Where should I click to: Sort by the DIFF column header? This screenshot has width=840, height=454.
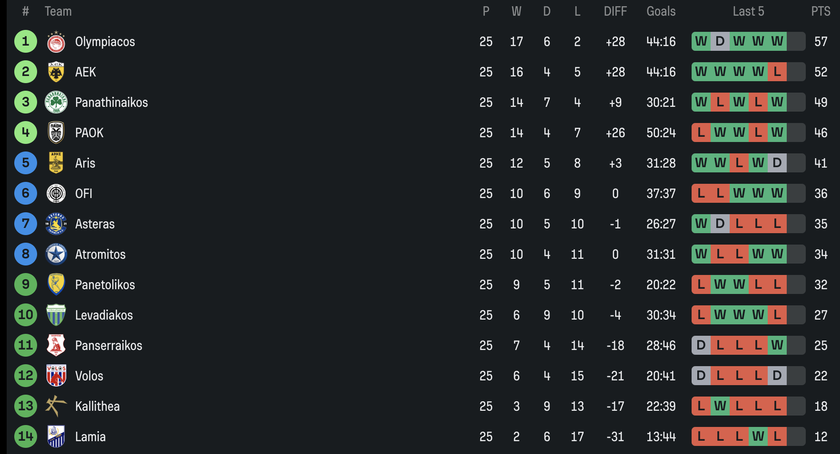(615, 11)
